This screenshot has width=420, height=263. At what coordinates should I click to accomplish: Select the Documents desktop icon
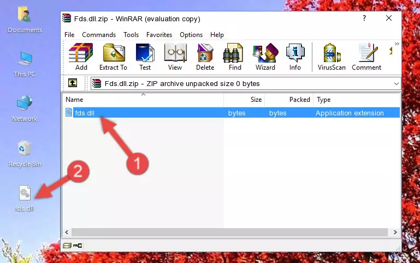(x=25, y=20)
